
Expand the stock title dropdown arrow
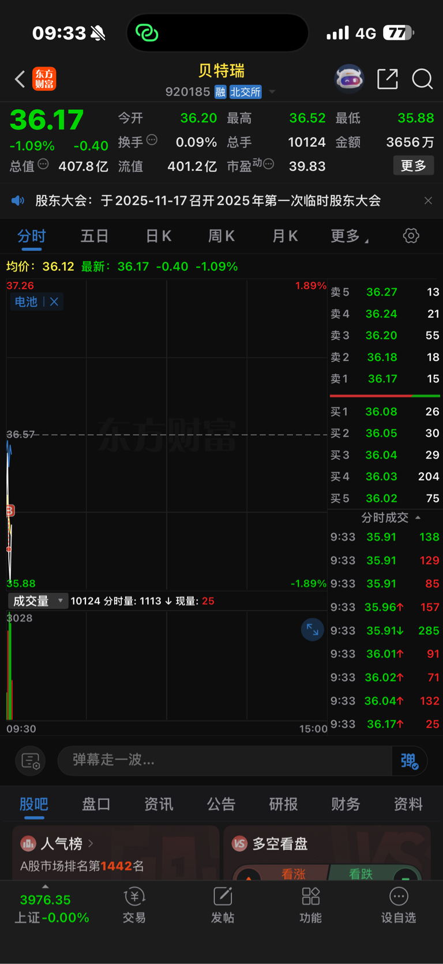(x=272, y=92)
